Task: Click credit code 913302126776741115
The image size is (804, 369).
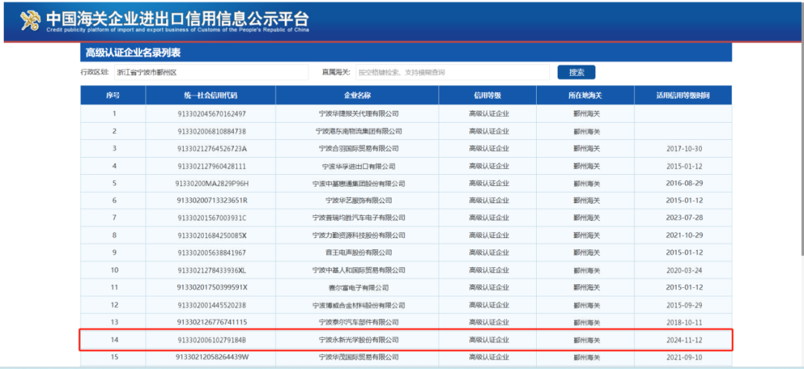Action: pos(211,322)
